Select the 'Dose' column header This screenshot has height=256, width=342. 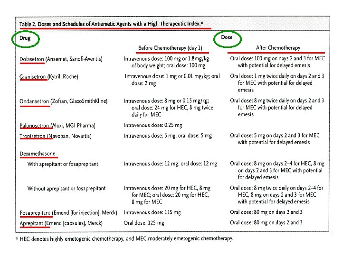pyautogui.click(x=227, y=37)
